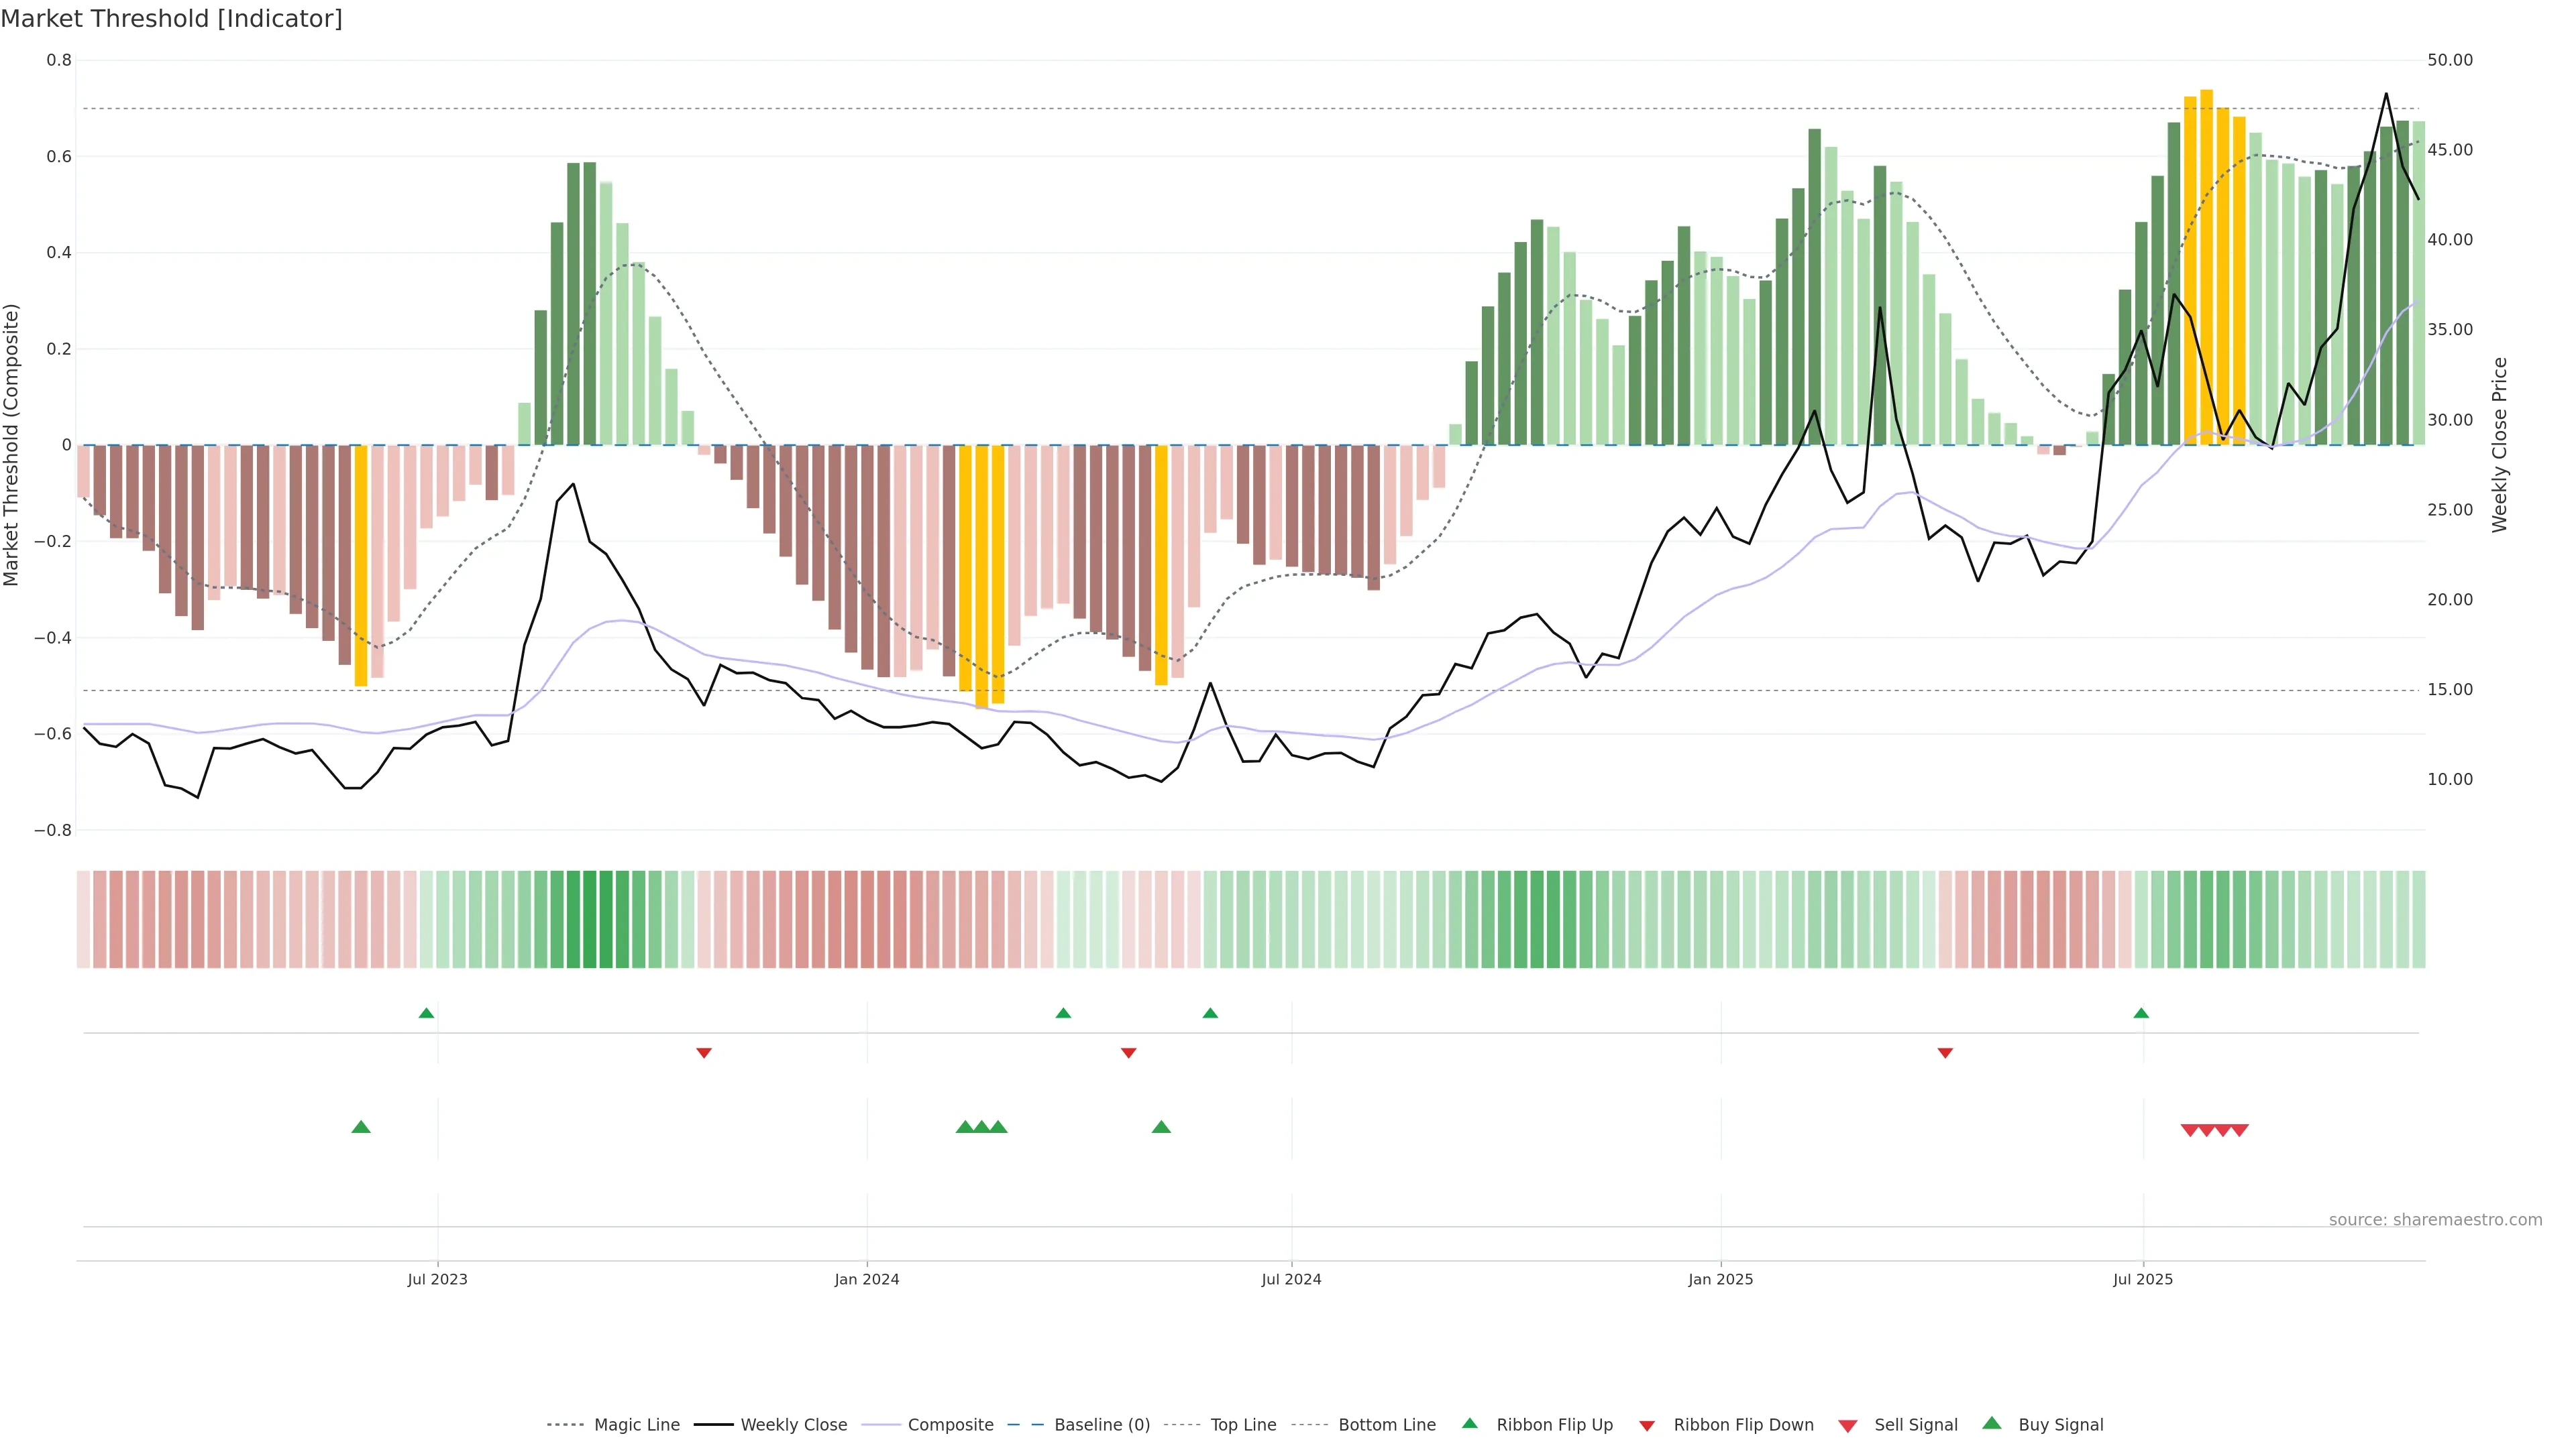This screenshot has width=2576, height=1448.
Task: Click the Sell Signal legend triangle icon
Action: tap(1847, 1426)
